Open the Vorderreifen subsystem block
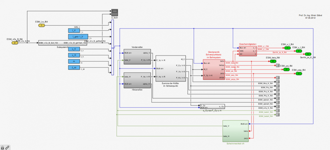Screen dimensions: 330x150 [137, 56]
